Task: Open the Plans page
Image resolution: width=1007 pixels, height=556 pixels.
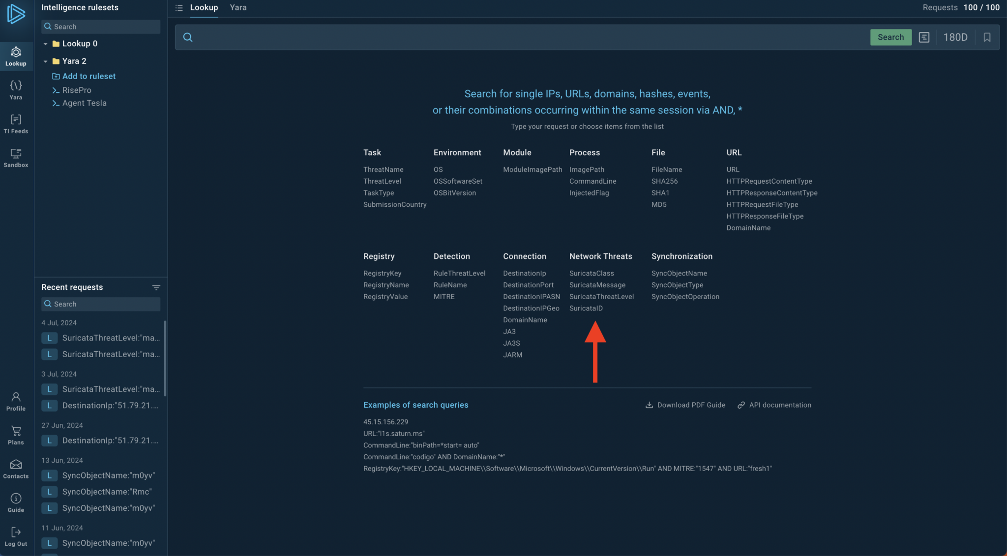Action: click(x=16, y=435)
